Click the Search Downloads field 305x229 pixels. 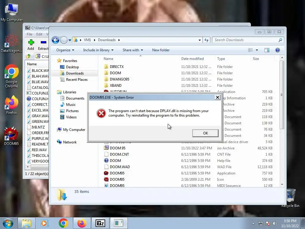point(248,40)
